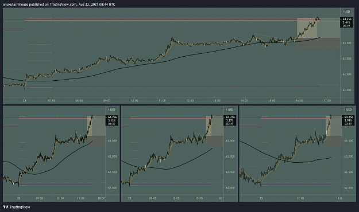Click the 11:00 time label in top chart
The height and width of the screenshot is (212, 359).
(162, 100)
